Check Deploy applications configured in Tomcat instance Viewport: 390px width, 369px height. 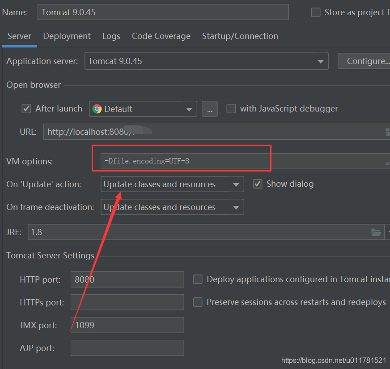point(198,279)
